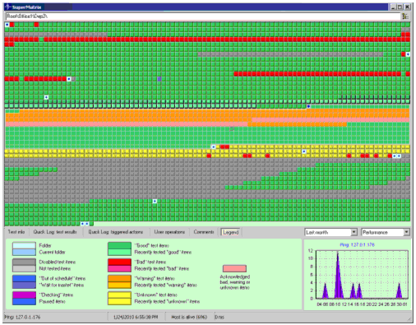The width and height of the screenshot is (416, 325).
Task: Click the Acknowledged items pink swatch
Action: [x=234, y=268]
